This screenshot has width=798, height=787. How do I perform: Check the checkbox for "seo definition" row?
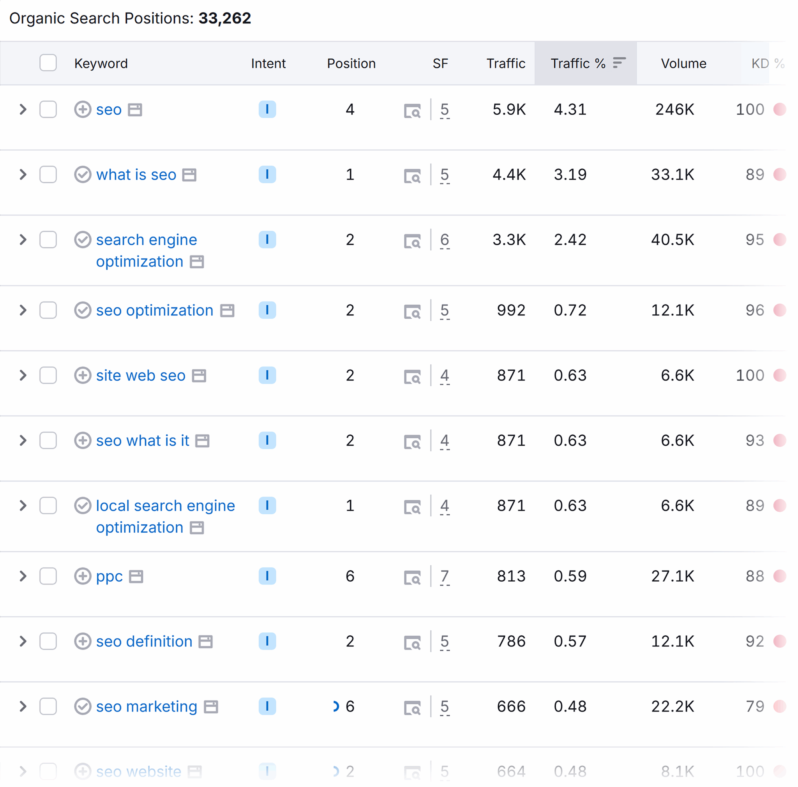click(48, 642)
